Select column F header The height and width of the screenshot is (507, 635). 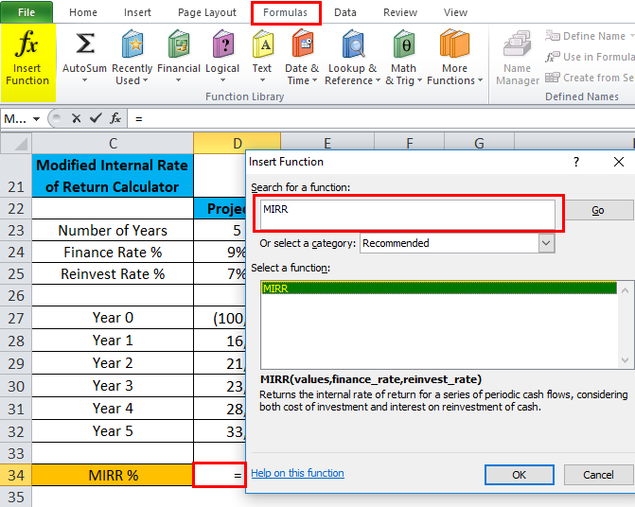click(x=410, y=142)
